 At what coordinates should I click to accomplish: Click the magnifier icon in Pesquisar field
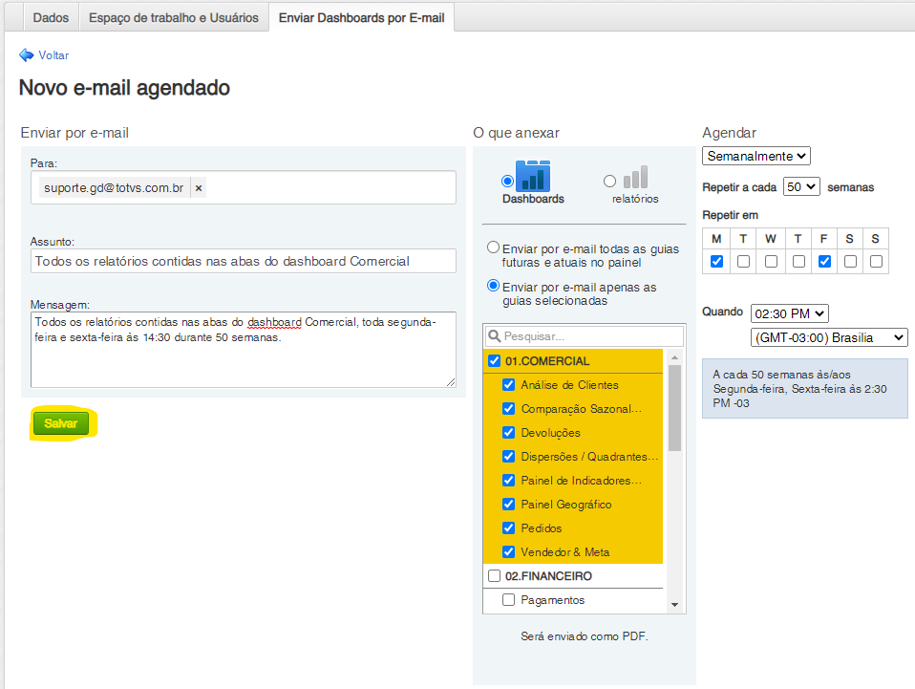pos(494,336)
